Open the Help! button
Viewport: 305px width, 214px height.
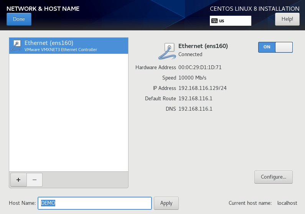coord(287,19)
